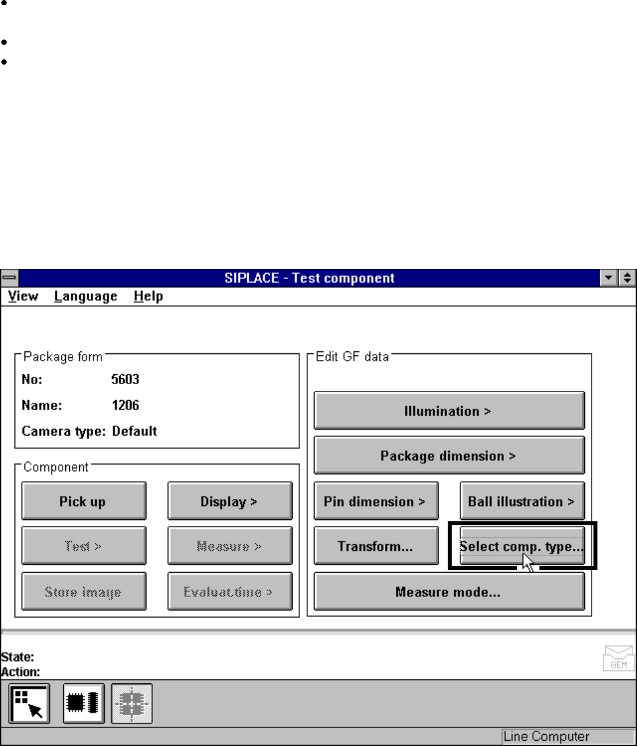
Task: Open the Illumination settings
Action: tap(449, 411)
